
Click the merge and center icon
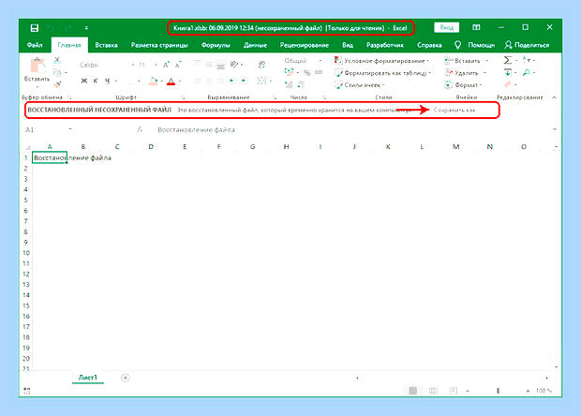261,81
